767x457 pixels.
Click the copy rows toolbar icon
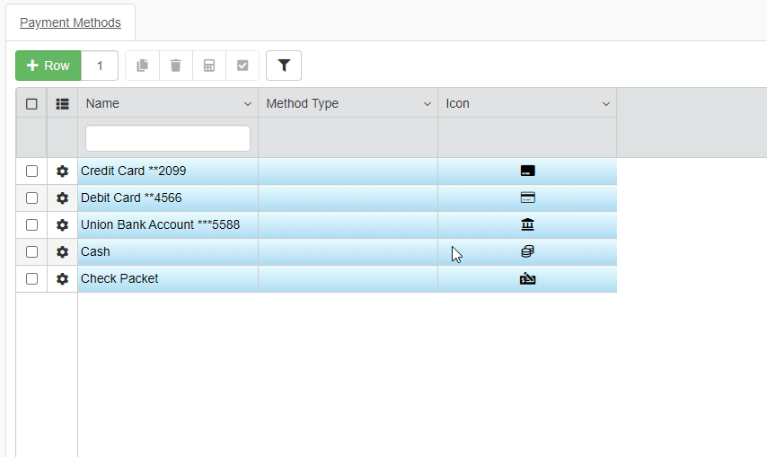pyautogui.click(x=142, y=66)
